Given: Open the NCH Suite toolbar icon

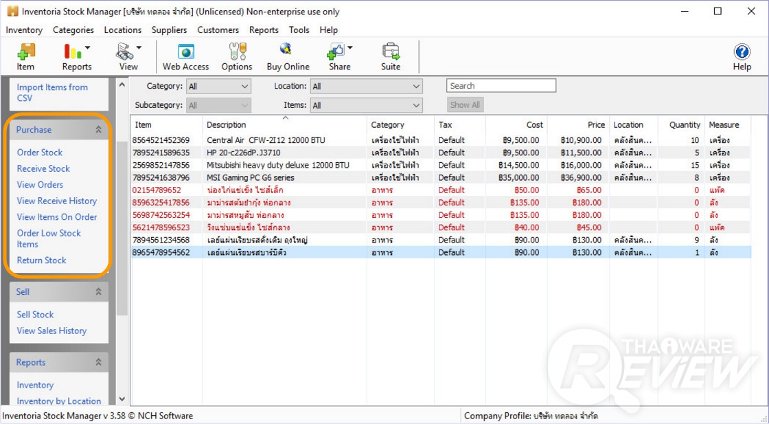Looking at the screenshot, I should [391, 56].
